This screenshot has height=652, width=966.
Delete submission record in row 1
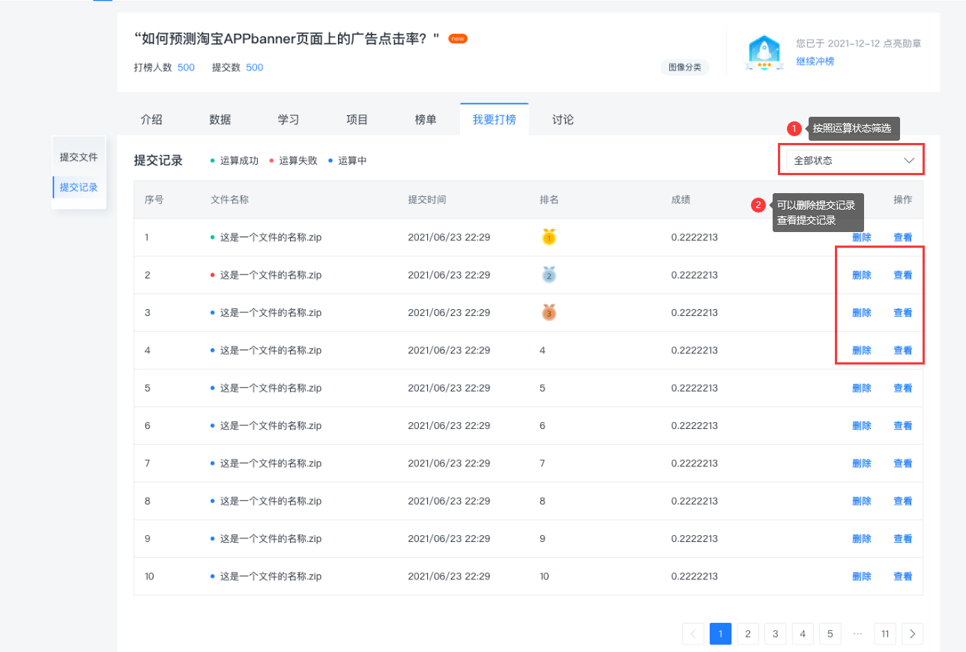[862, 237]
